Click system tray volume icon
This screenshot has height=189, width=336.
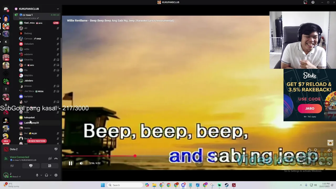(x=315, y=185)
